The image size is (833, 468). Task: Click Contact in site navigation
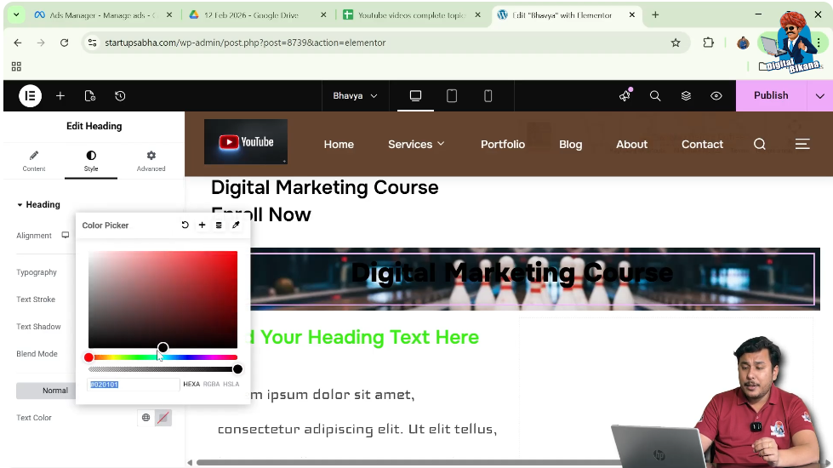702,144
